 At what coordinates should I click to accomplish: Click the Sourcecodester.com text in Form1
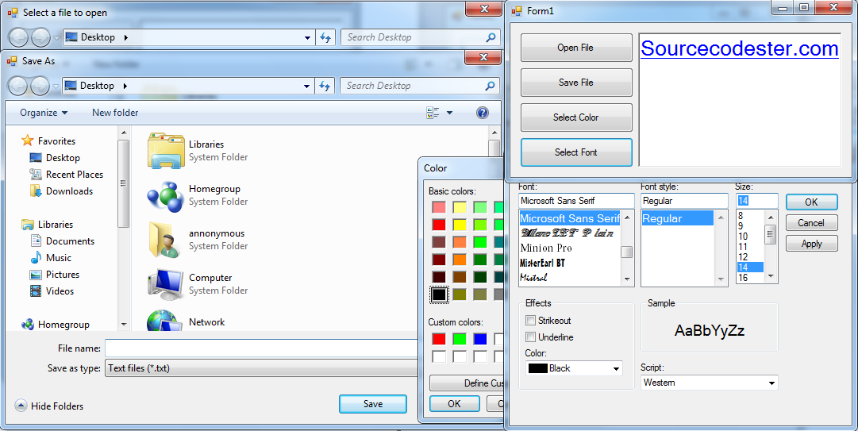click(x=739, y=48)
